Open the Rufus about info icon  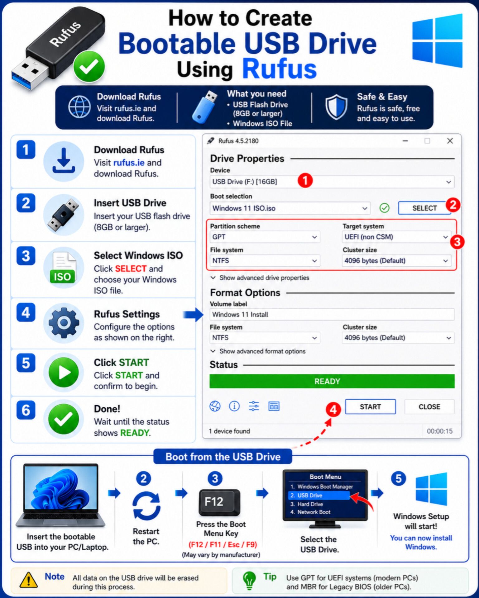[x=234, y=406]
